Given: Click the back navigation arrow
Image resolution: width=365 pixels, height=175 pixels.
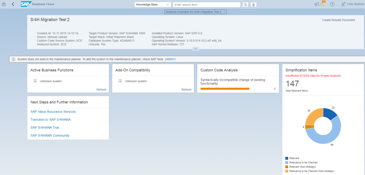Looking at the screenshot, I should coord(13,4).
